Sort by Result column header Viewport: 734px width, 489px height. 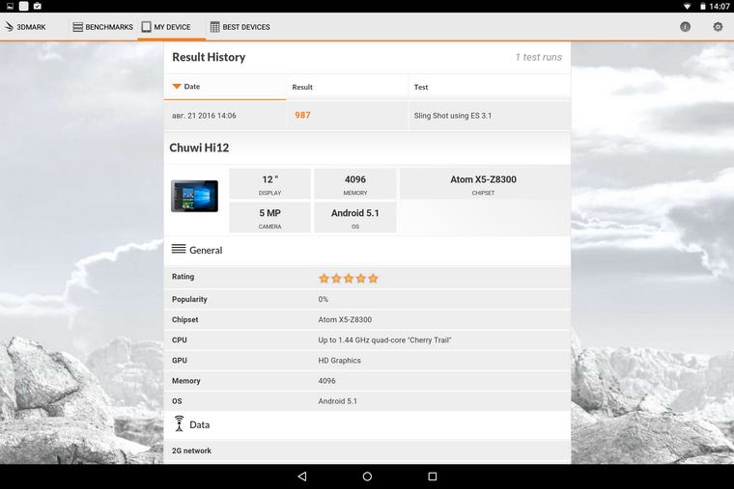tap(348, 87)
